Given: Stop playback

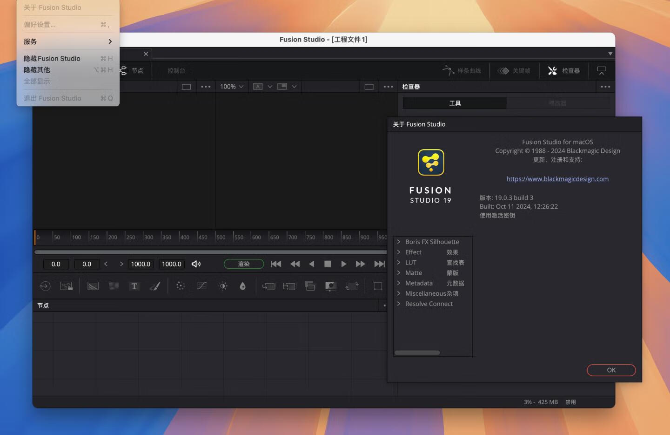Looking at the screenshot, I should pyautogui.click(x=328, y=264).
